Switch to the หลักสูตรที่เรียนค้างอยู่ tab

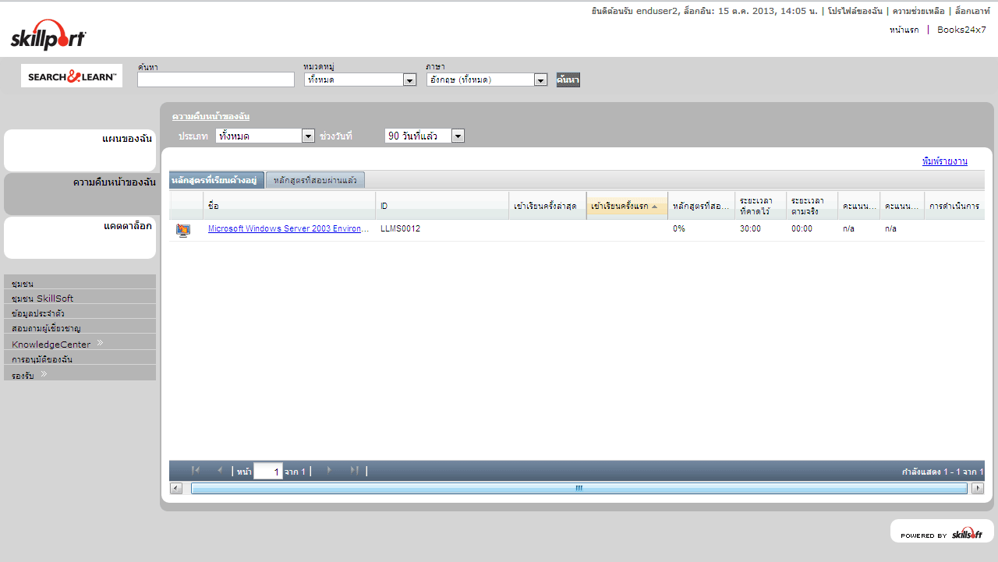pyautogui.click(x=217, y=180)
